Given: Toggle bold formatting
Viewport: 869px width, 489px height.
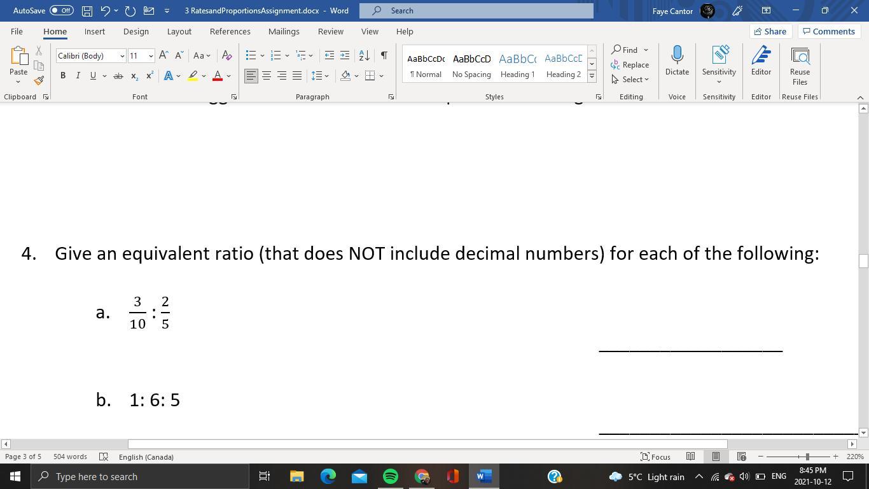Looking at the screenshot, I should [63, 76].
